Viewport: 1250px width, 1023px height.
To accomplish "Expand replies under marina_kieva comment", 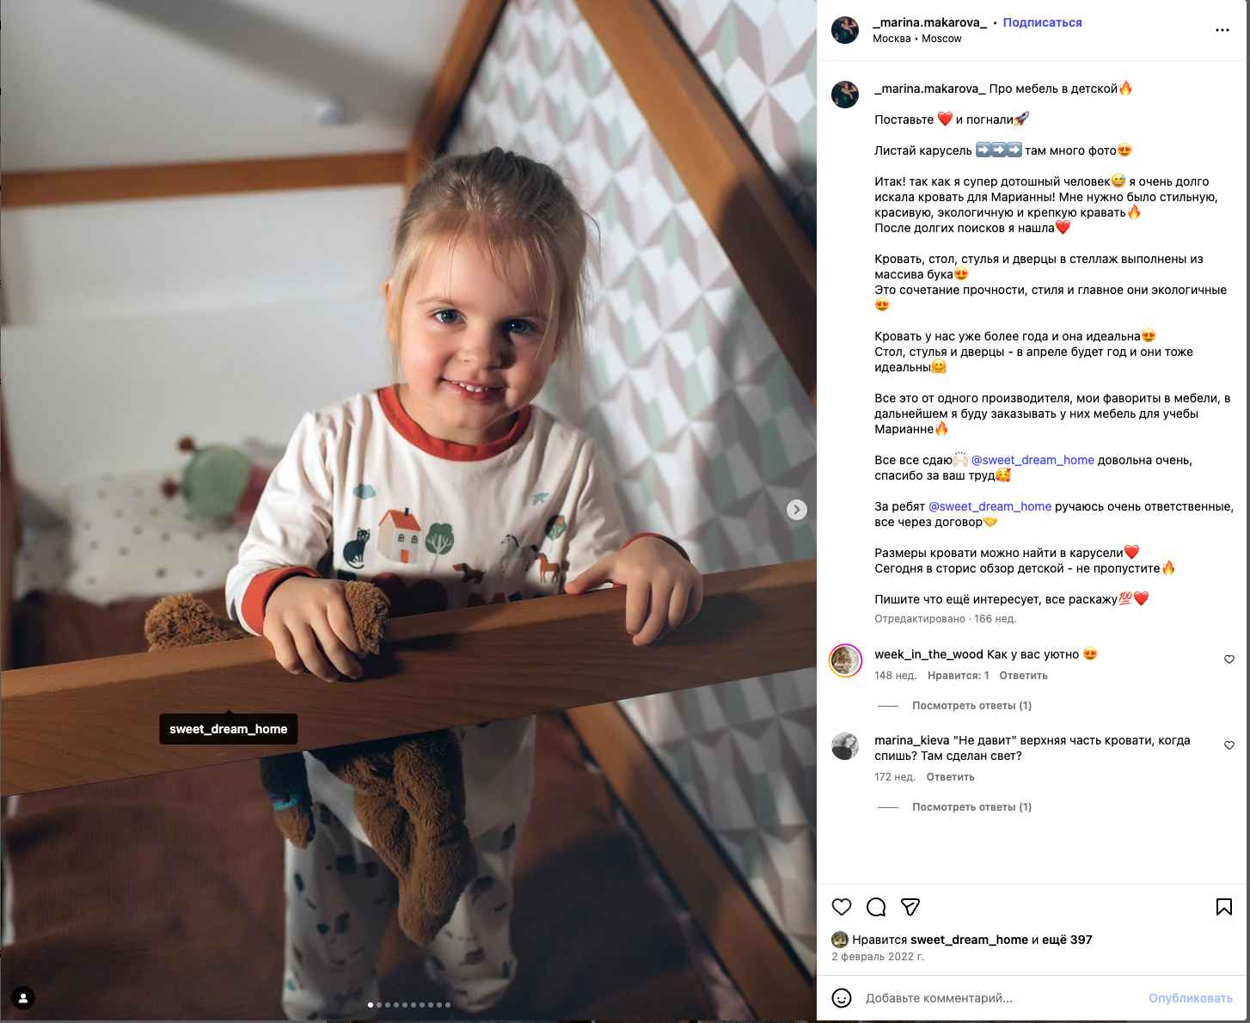I will click(971, 807).
